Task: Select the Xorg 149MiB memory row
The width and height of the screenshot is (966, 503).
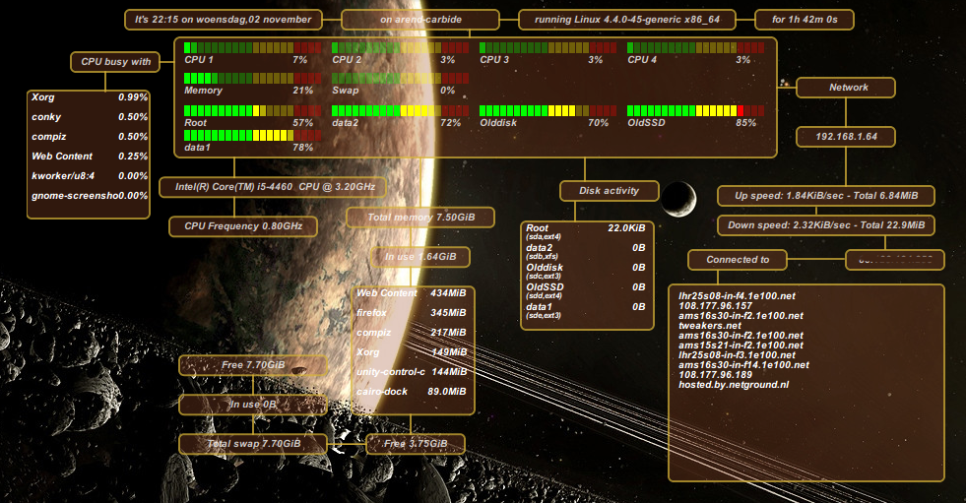Action: tap(411, 352)
